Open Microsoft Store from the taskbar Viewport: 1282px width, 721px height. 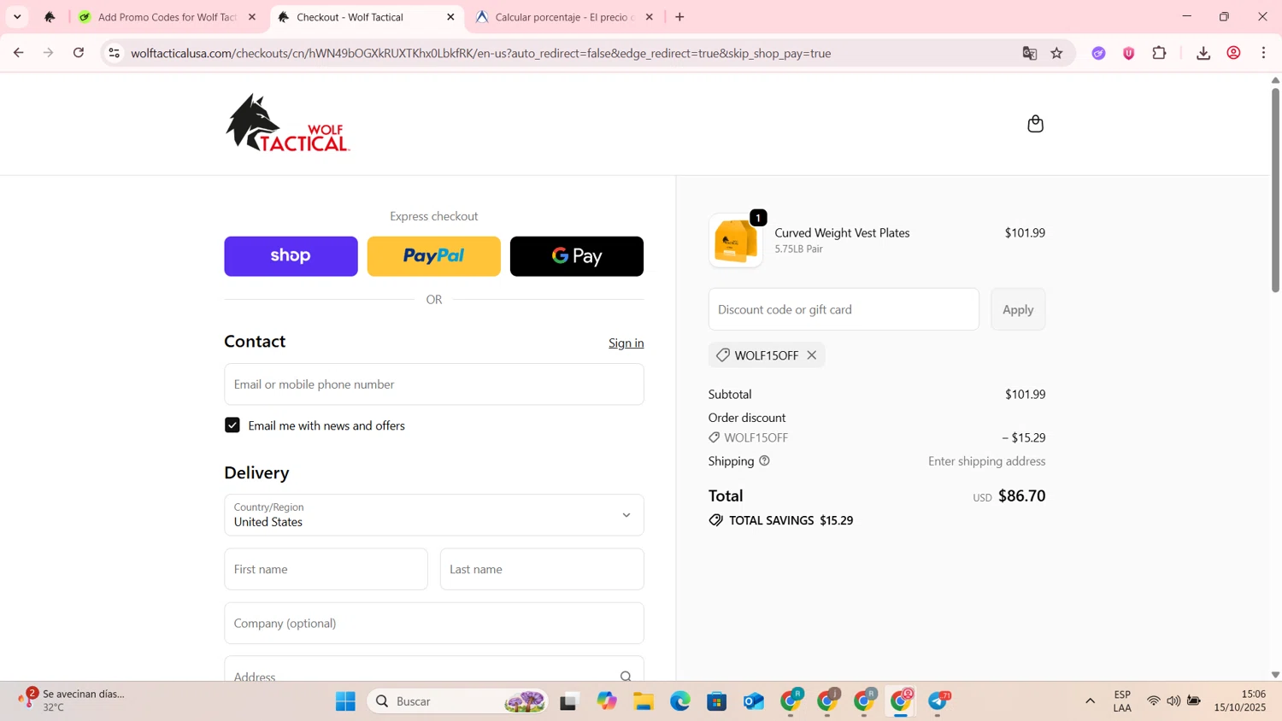[717, 701]
